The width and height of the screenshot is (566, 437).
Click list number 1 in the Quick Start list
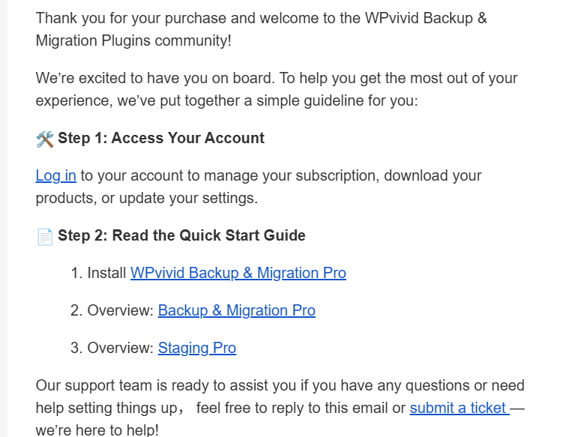(x=76, y=274)
